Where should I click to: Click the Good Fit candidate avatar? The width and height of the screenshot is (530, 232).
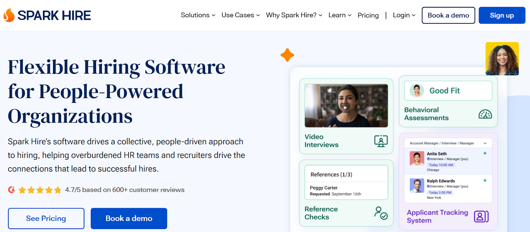417,90
